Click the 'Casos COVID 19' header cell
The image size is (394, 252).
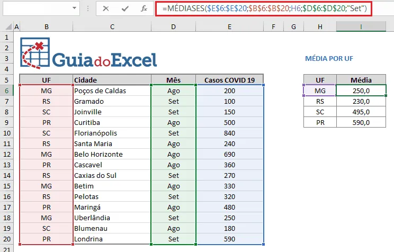229,80
